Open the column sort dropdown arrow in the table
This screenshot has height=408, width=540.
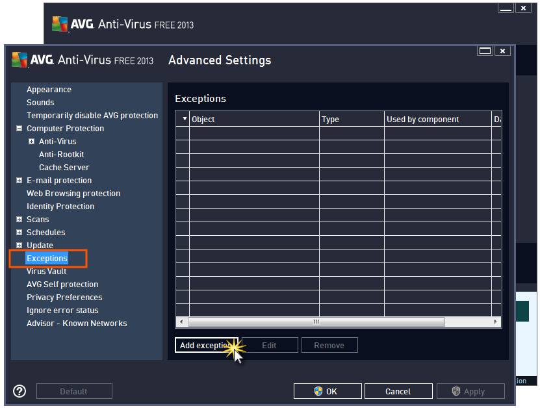[x=185, y=119]
